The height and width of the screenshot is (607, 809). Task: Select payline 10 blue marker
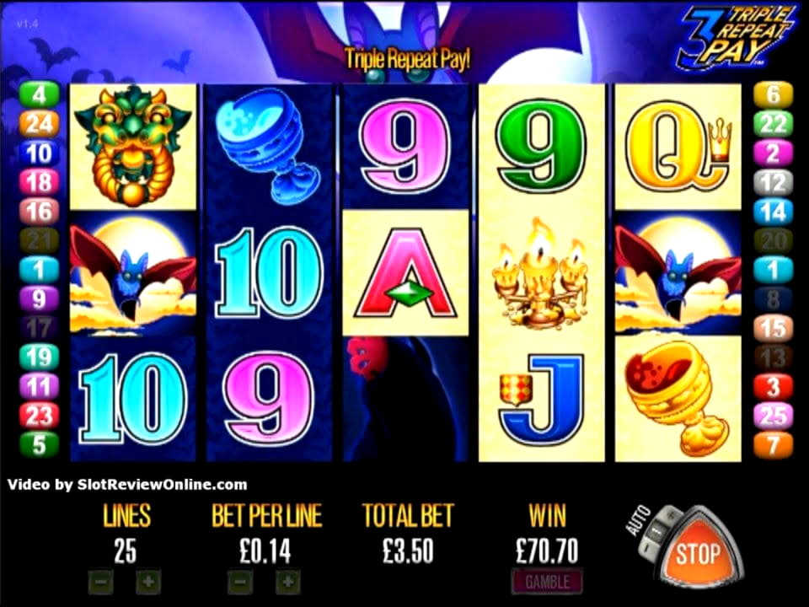pos(40,153)
